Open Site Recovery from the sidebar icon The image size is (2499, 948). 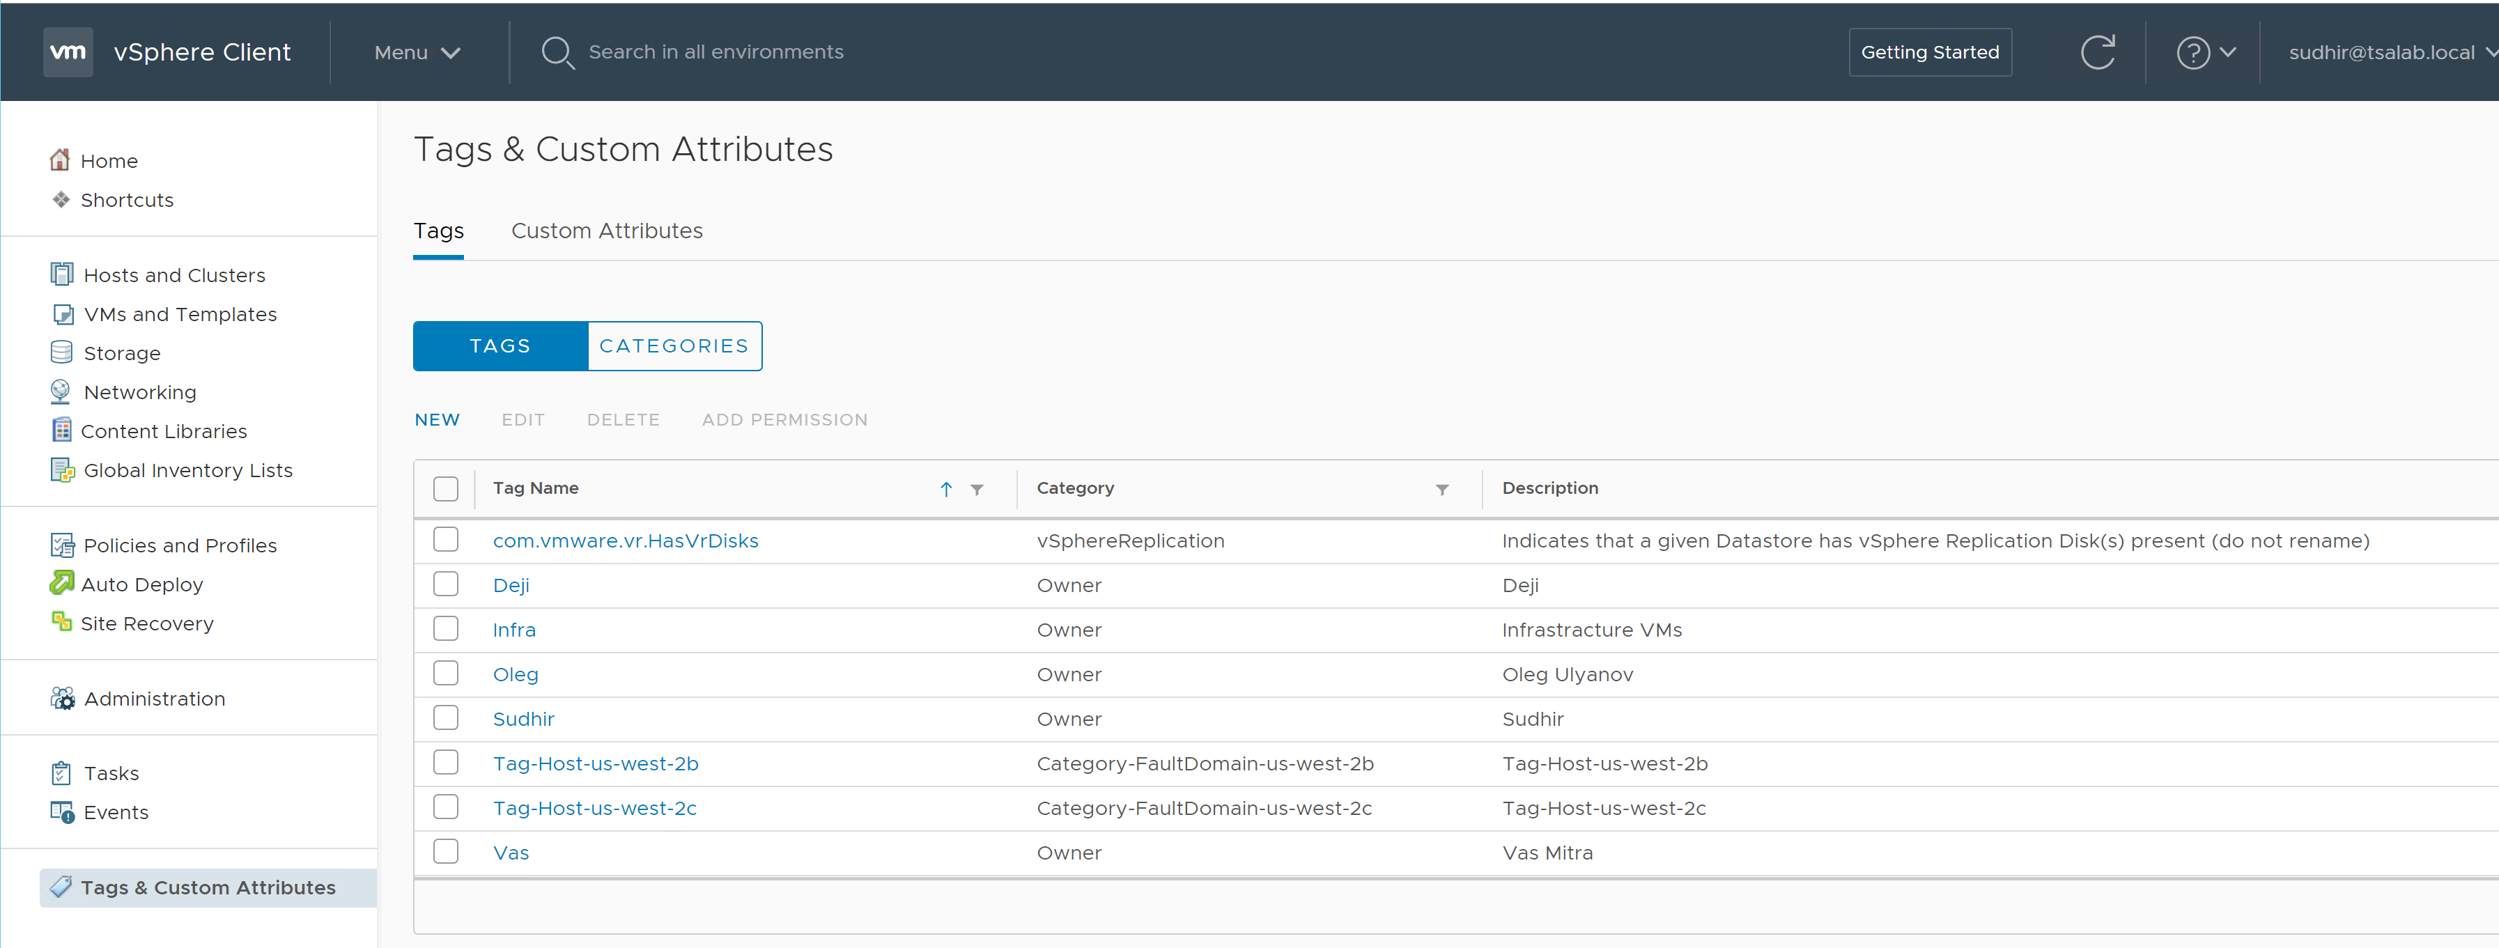[x=61, y=622]
